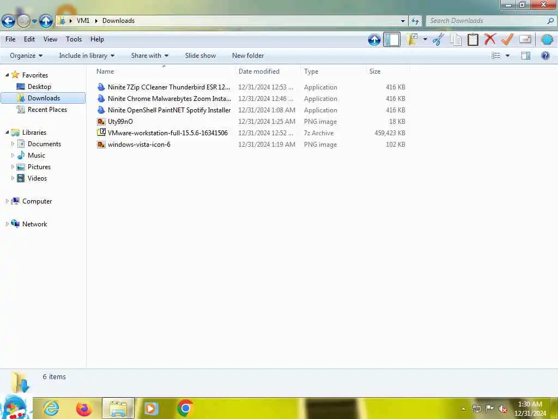The width and height of the screenshot is (558, 419).
Task: Click the muted volume tray icon
Action: (x=503, y=409)
